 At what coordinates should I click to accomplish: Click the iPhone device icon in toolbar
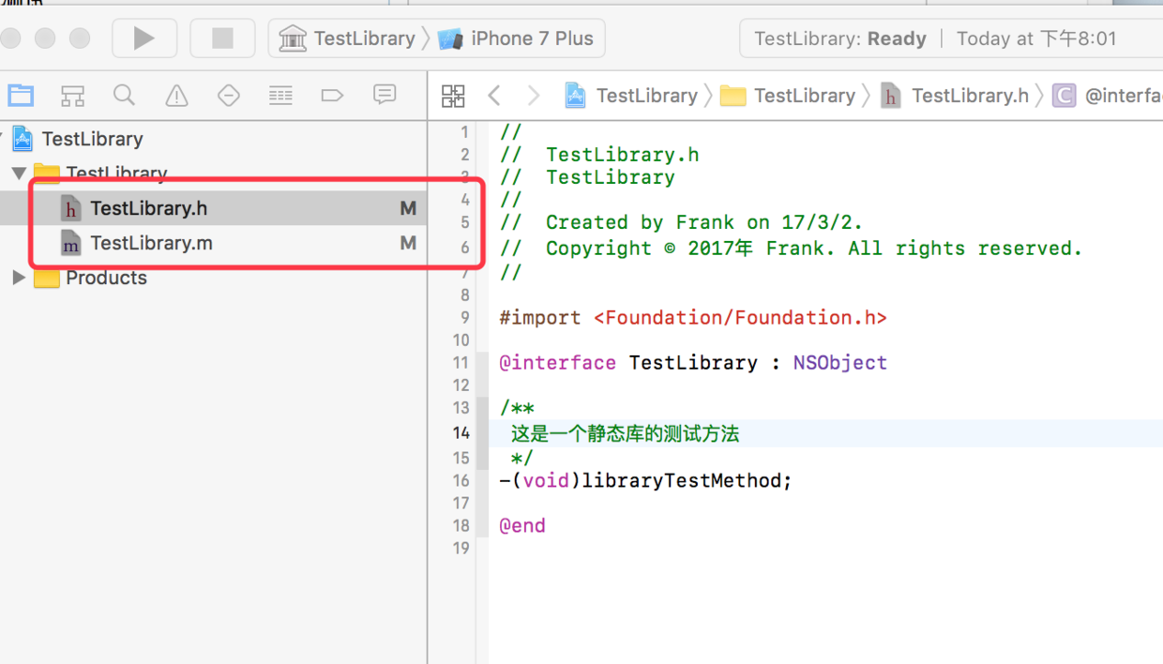450,38
